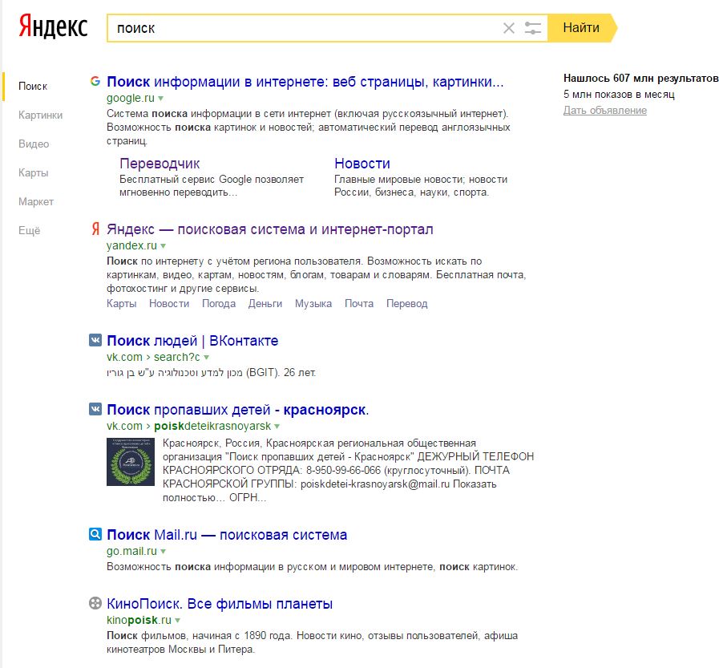Open the Ещё menu in sidebar
Screen dimensions: 719x668
(x=30, y=230)
